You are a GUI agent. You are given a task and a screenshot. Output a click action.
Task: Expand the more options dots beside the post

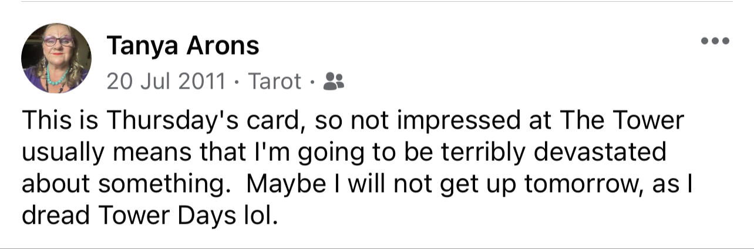715,41
